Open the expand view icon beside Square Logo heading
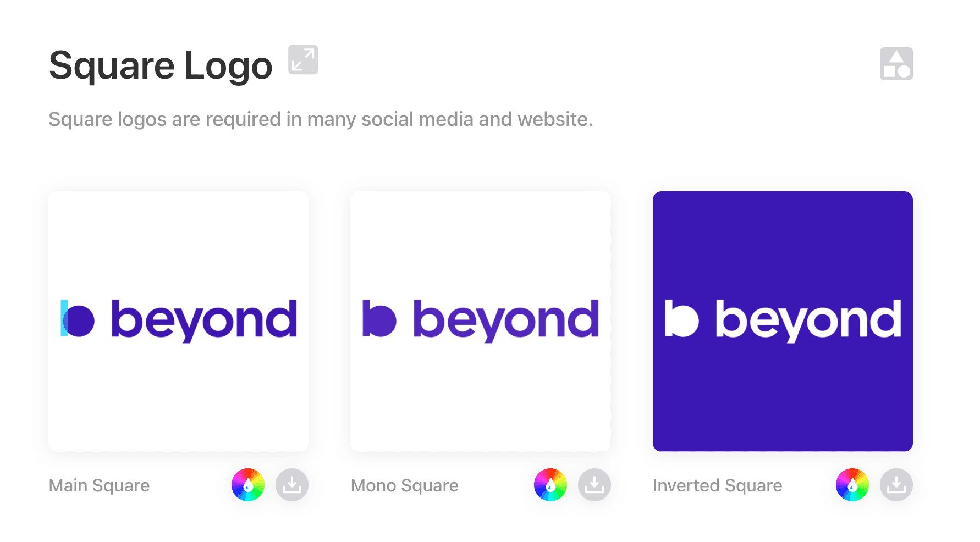This screenshot has width=980, height=542. coord(304,60)
